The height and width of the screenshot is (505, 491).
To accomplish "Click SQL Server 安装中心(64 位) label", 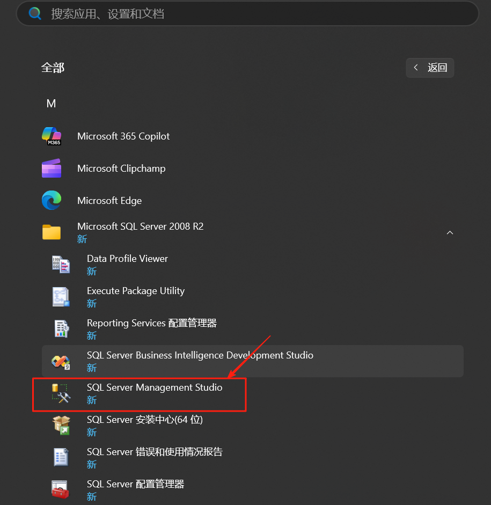I will (x=144, y=420).
